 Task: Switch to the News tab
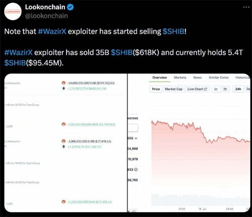pyautogui.click(x=198, y=78)
